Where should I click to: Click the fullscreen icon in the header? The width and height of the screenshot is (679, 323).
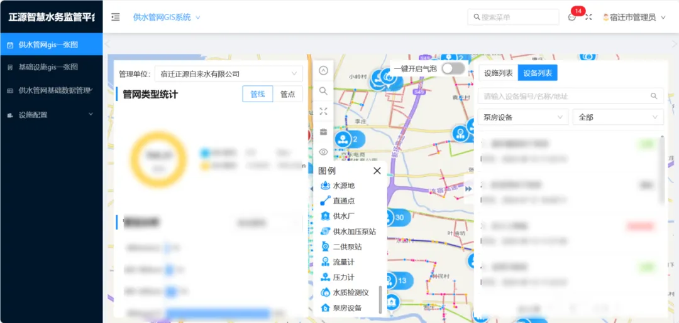588,18
